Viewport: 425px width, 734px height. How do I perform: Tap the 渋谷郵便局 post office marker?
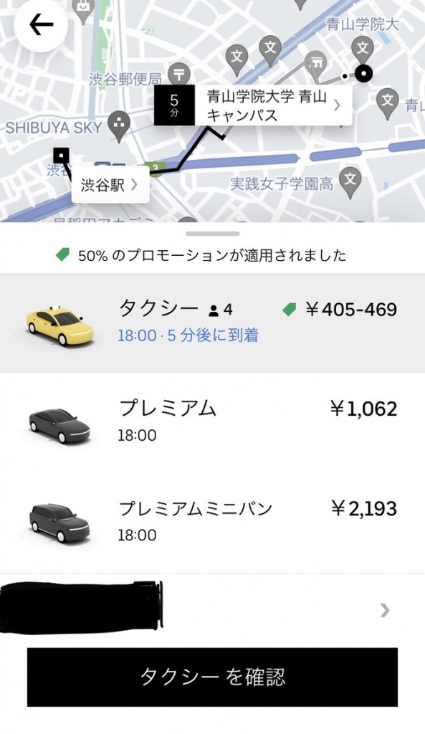[x=178, y=75]
